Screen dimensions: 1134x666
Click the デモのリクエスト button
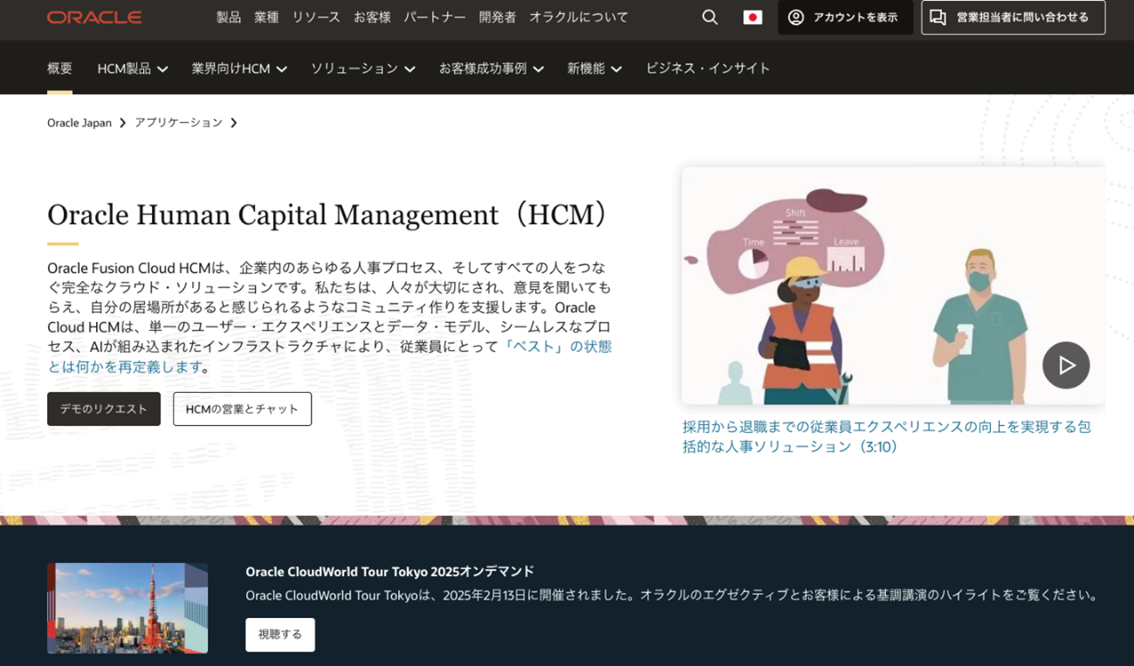tap(104, 409)
